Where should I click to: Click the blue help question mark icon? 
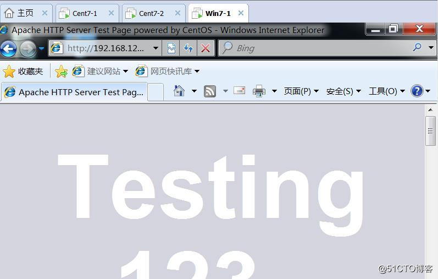(x=417, y=91)
